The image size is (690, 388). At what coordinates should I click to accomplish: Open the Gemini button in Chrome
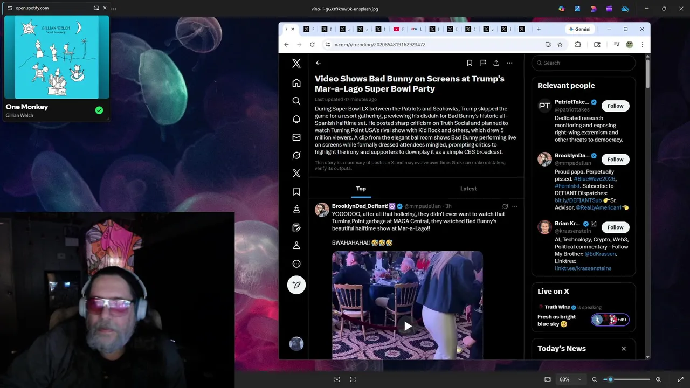(x=579, y=29)
